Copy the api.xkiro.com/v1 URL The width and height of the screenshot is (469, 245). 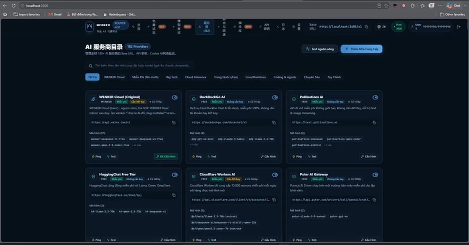pos(174,123)
